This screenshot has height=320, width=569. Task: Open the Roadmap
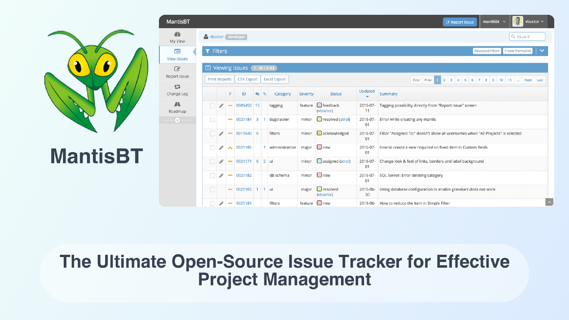(x=177, y=107)
